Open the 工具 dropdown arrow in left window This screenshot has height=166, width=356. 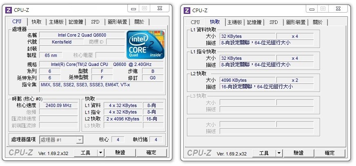pyautogui.click(x=101, y=153)
